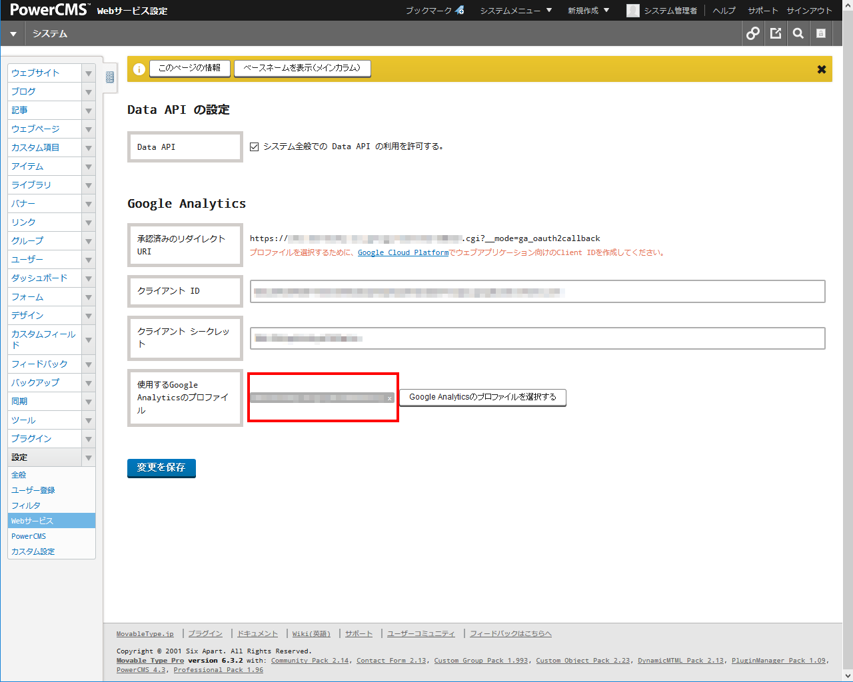Open Professional Pack 1.96 footer link
Viewport: 853px width, 682px height.
(219, 670)
